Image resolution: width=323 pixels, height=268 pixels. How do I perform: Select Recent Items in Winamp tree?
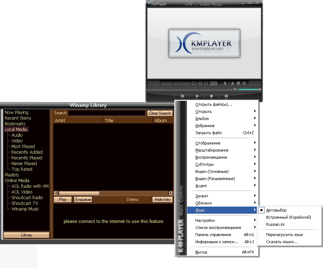[18, 118]
